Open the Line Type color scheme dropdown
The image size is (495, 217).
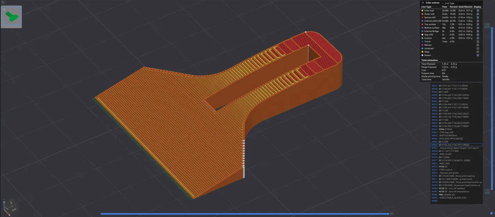click(452, 3)
